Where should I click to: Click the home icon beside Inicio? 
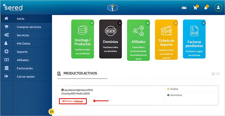[x=6, y=19]
